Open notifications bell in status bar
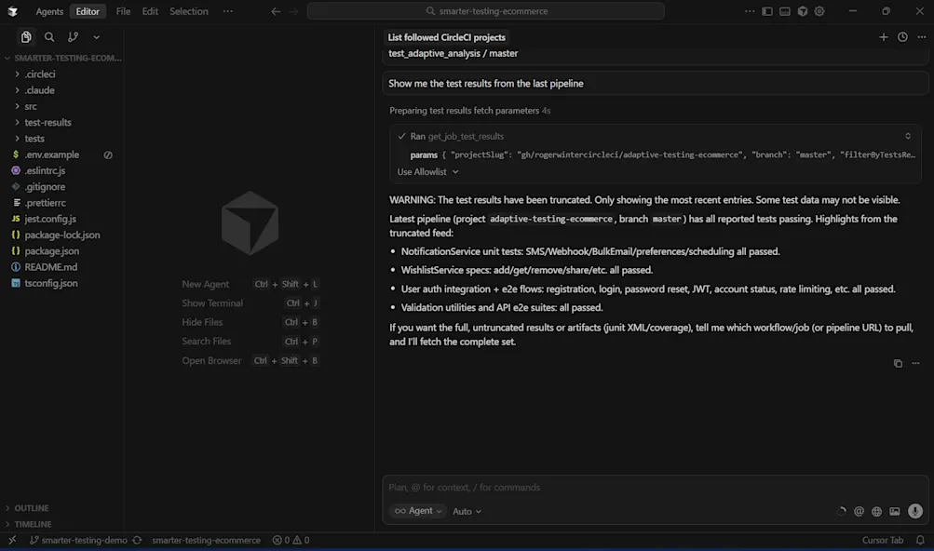This screenshot has width=934, height=551. 920,540
